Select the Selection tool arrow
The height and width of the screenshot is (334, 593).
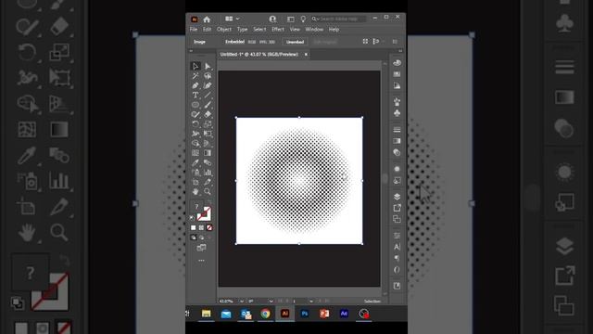click(196, 66)
